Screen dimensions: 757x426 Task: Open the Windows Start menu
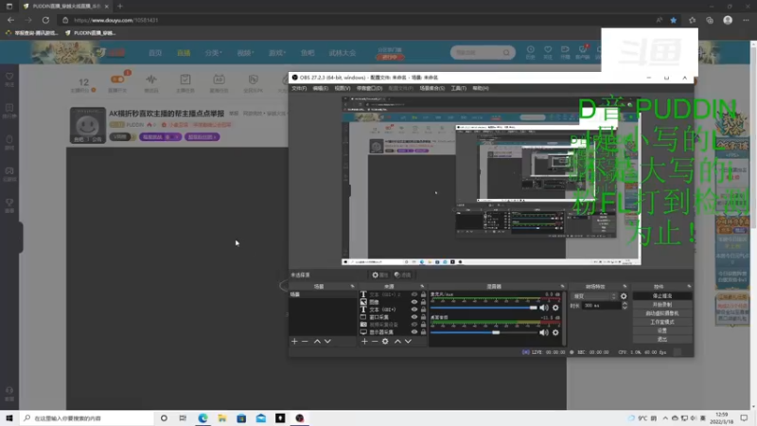[9, 417]
